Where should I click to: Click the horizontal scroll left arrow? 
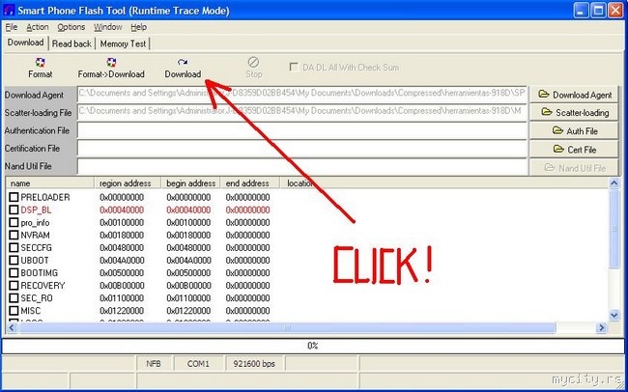pos(12,328)
